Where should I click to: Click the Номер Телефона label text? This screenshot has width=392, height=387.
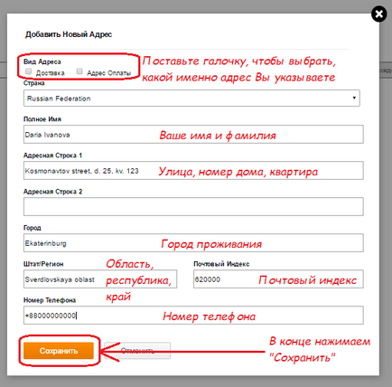click(50, 300)
